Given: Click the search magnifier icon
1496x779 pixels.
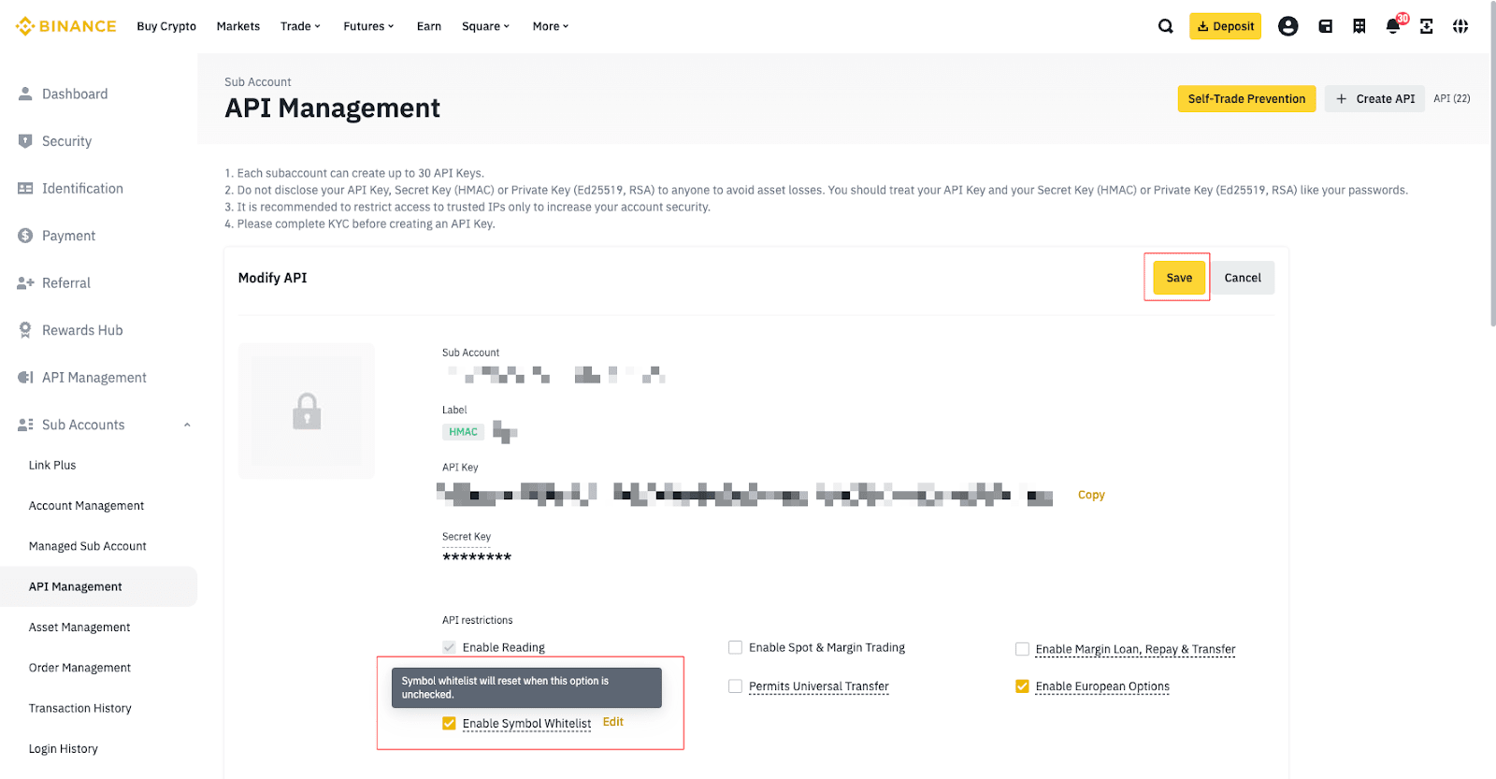Looking at the screenshot, I should pyautogui.click(x=1165, y=26).
